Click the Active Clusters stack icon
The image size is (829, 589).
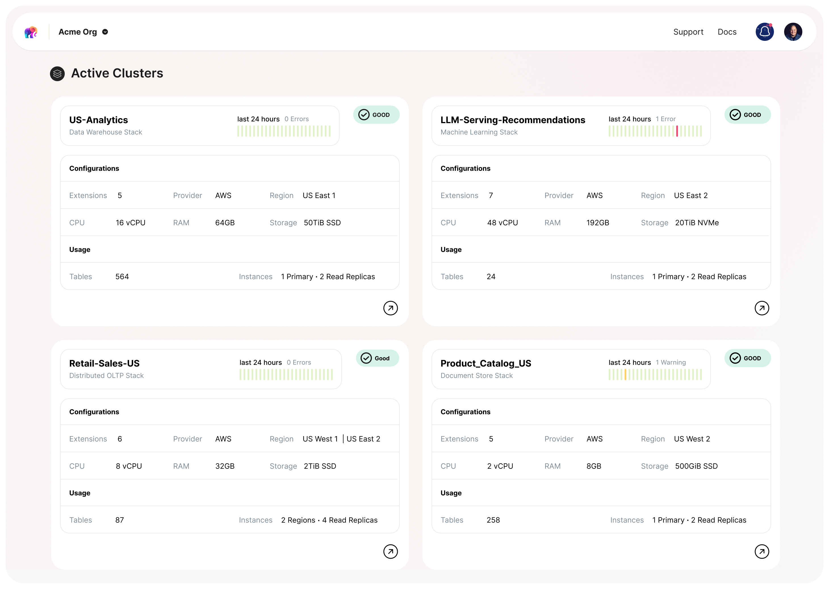(57, 74)
